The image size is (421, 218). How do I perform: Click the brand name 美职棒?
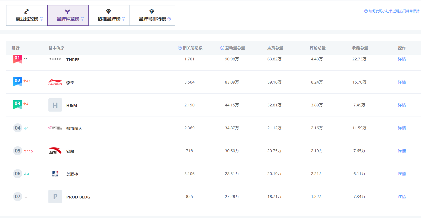[72, 174]
